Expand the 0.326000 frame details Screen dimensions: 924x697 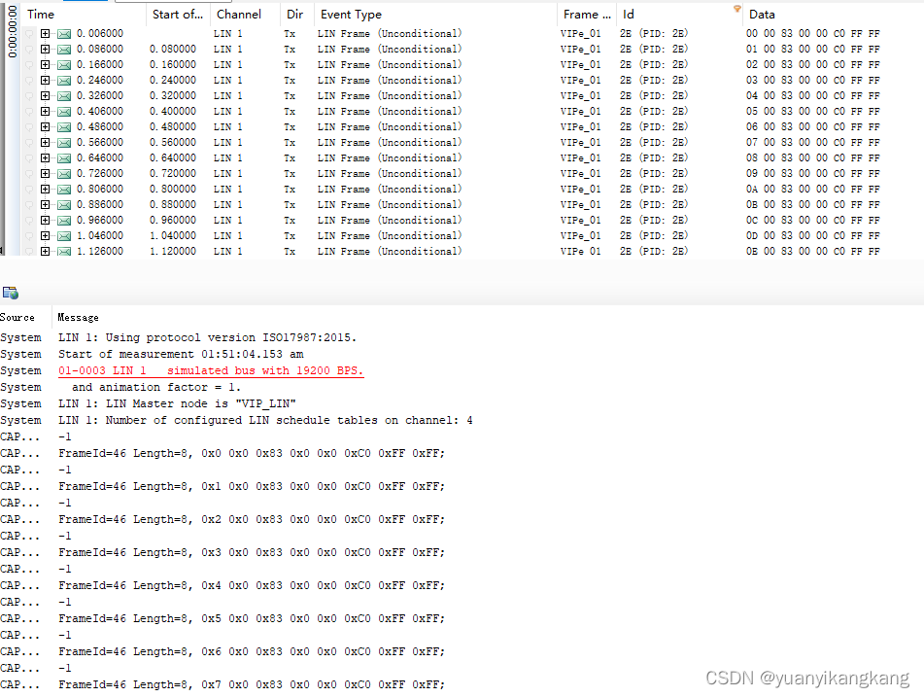(46, 95)
